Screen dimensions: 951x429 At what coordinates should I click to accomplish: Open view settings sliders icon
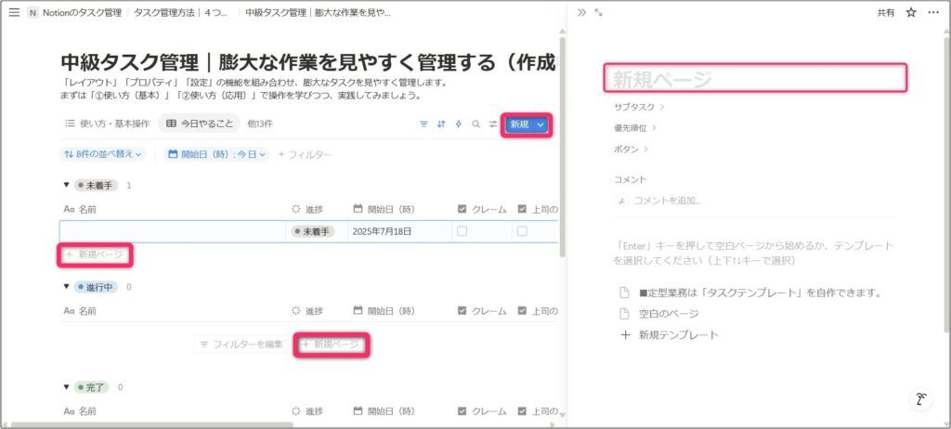[494, 123]
